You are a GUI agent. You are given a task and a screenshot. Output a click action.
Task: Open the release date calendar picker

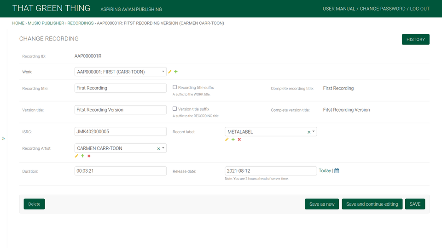pyautogui.click(x=337, y=171)
